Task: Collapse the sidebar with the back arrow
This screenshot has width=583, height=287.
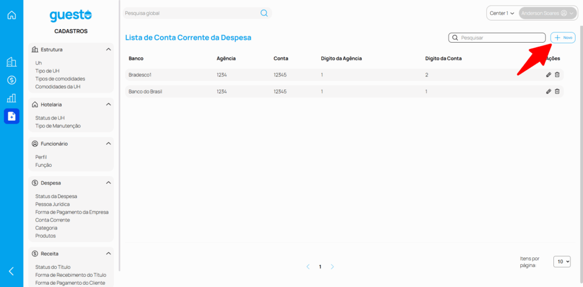Action: coord(11,271)
